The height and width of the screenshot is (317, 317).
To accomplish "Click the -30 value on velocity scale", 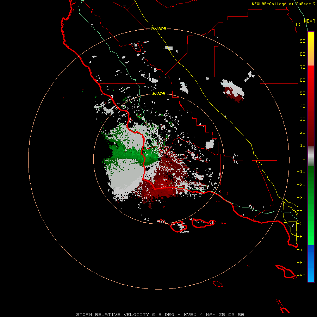I will [x=301, y=198].
